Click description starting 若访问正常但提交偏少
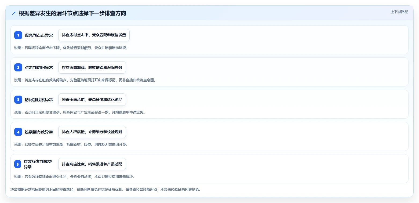Screen dimensions: 419x203 point(80,112)
